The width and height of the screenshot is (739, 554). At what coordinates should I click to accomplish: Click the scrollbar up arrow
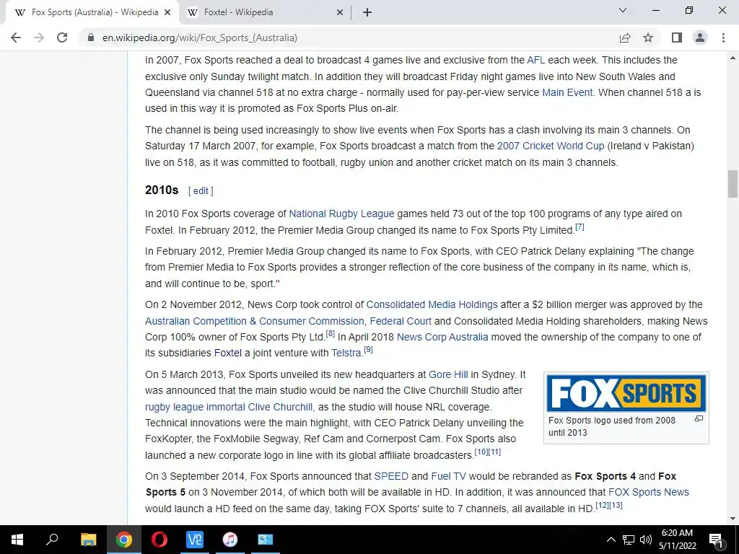click(x=733, y=58)
